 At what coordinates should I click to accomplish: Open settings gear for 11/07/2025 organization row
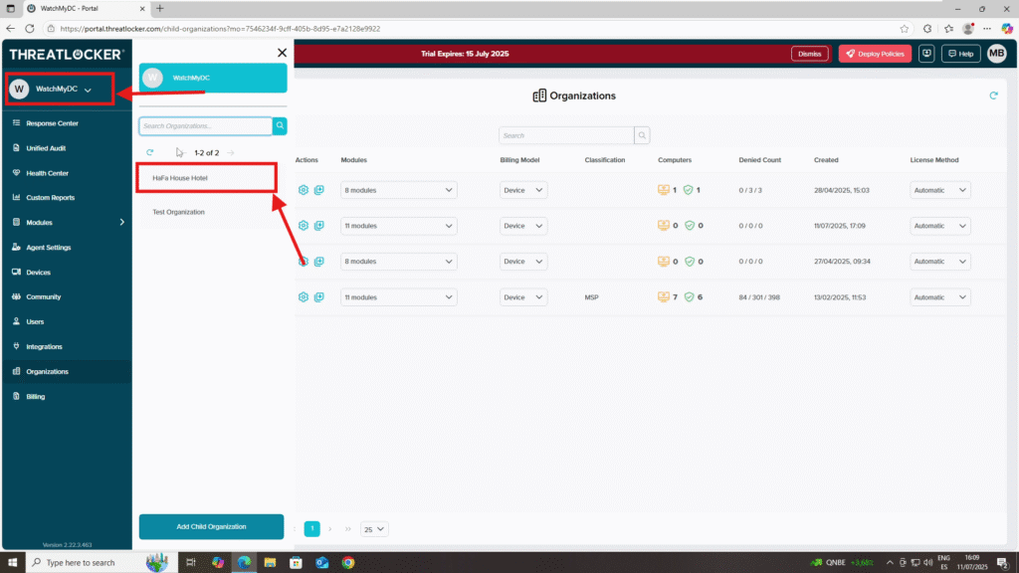click(304, 226)
